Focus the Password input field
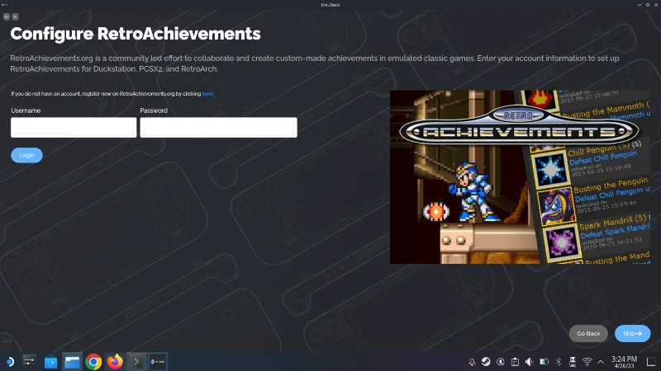Image resolution: width=661 pixels, height=371 pixels. click(218, 128)
